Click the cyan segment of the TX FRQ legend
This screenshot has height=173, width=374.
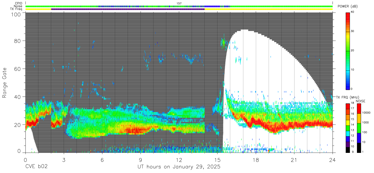coord(348,134)
